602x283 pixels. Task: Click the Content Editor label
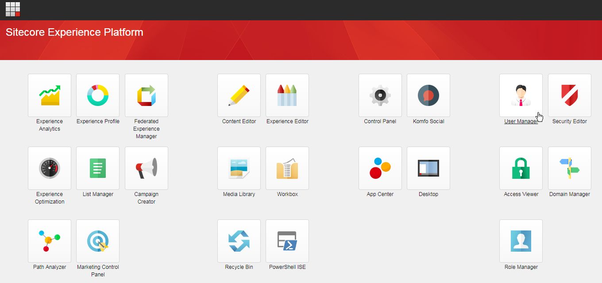click(x=239, y=121)
